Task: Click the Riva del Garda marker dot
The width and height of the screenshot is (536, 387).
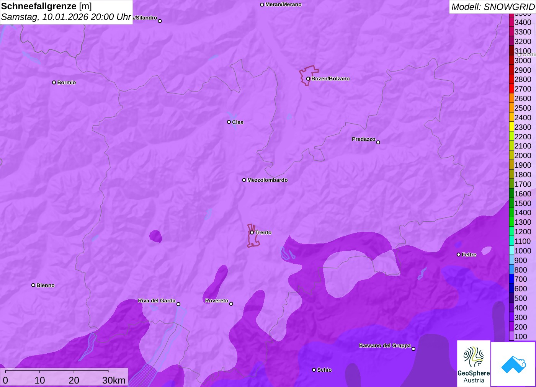Action: tap(178, 304)
